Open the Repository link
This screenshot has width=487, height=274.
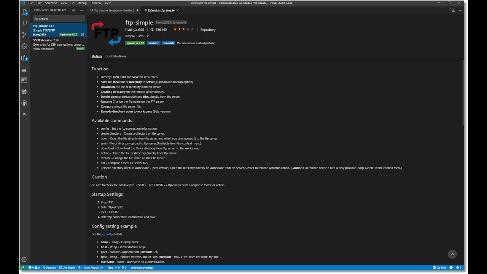click(208, 30)
